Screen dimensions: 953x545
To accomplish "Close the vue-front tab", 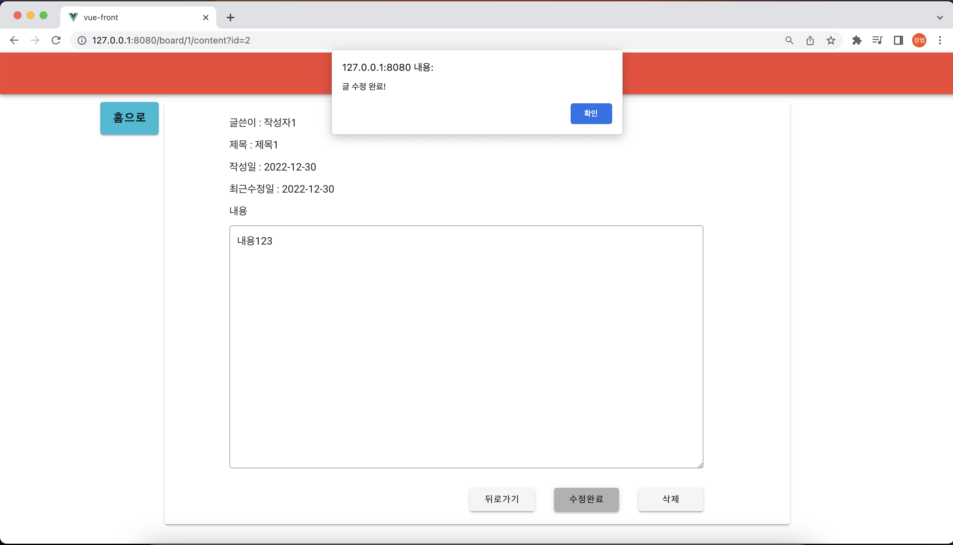I will 205,18.
